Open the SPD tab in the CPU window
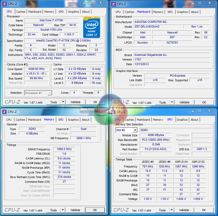 coord(61,12)
